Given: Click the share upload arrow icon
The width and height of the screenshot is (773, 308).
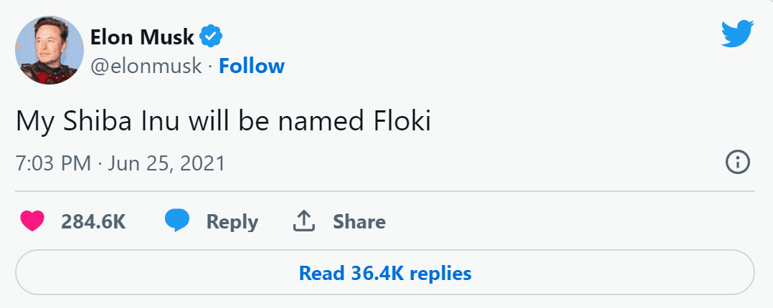Looking at the screenshot, I should pyautogui.click(x=305, y=221).
